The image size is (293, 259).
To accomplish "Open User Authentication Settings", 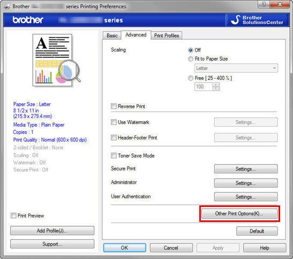I will pyautogui.click(x=246, y=197).
